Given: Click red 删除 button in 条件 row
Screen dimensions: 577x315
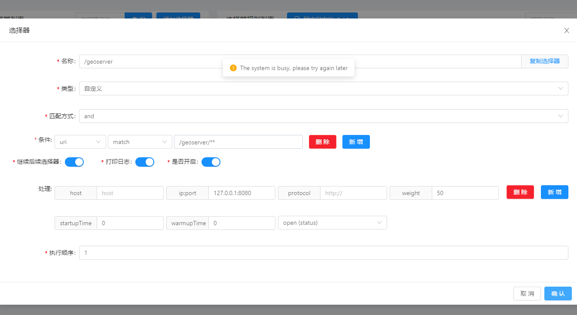Looking at the screenshot, I should coord(323,142).
